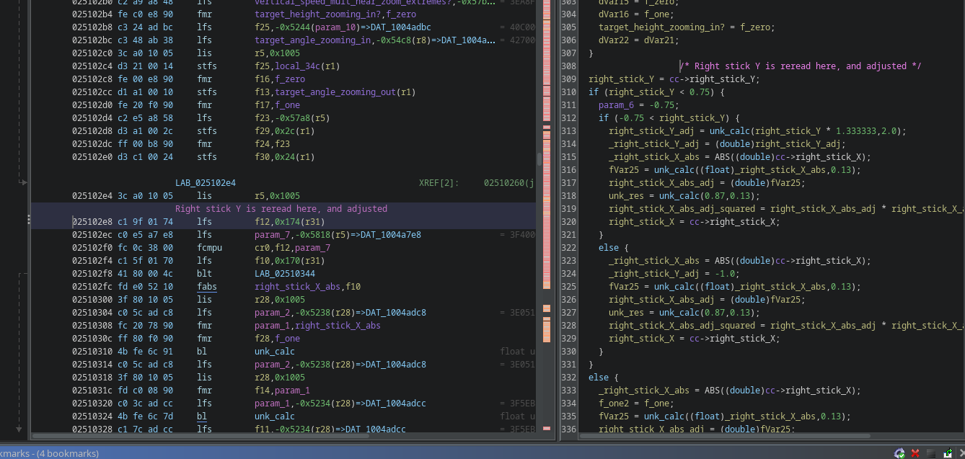This screenshot has width=965, height=459.
Task: Click operand f25,local_34c(r1)
Action: point(297,66)
